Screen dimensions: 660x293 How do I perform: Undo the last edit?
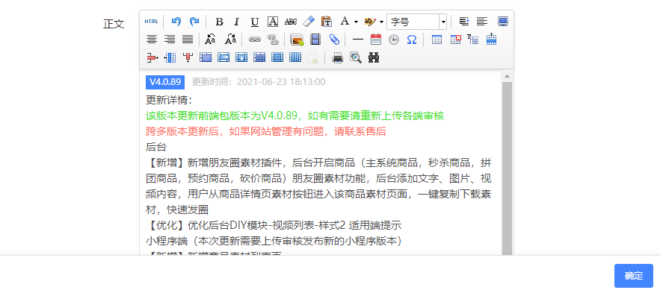176,22
